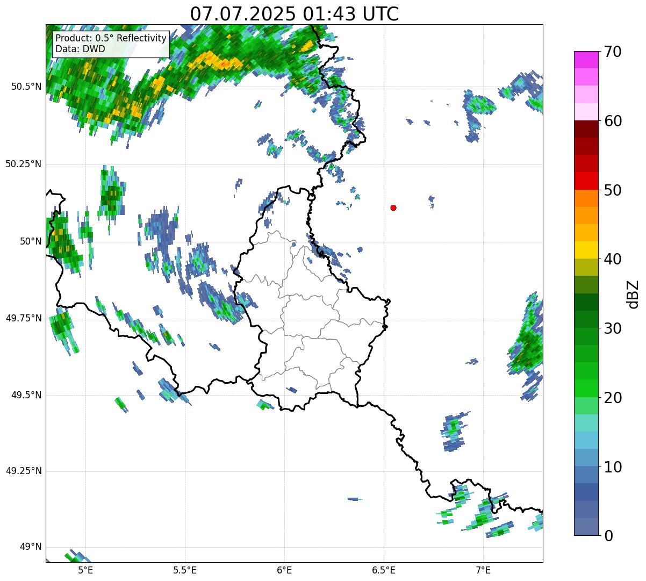646x581 pixels.
Task: Click the "Data: DWD" label
Action: [x=80, y=49]
